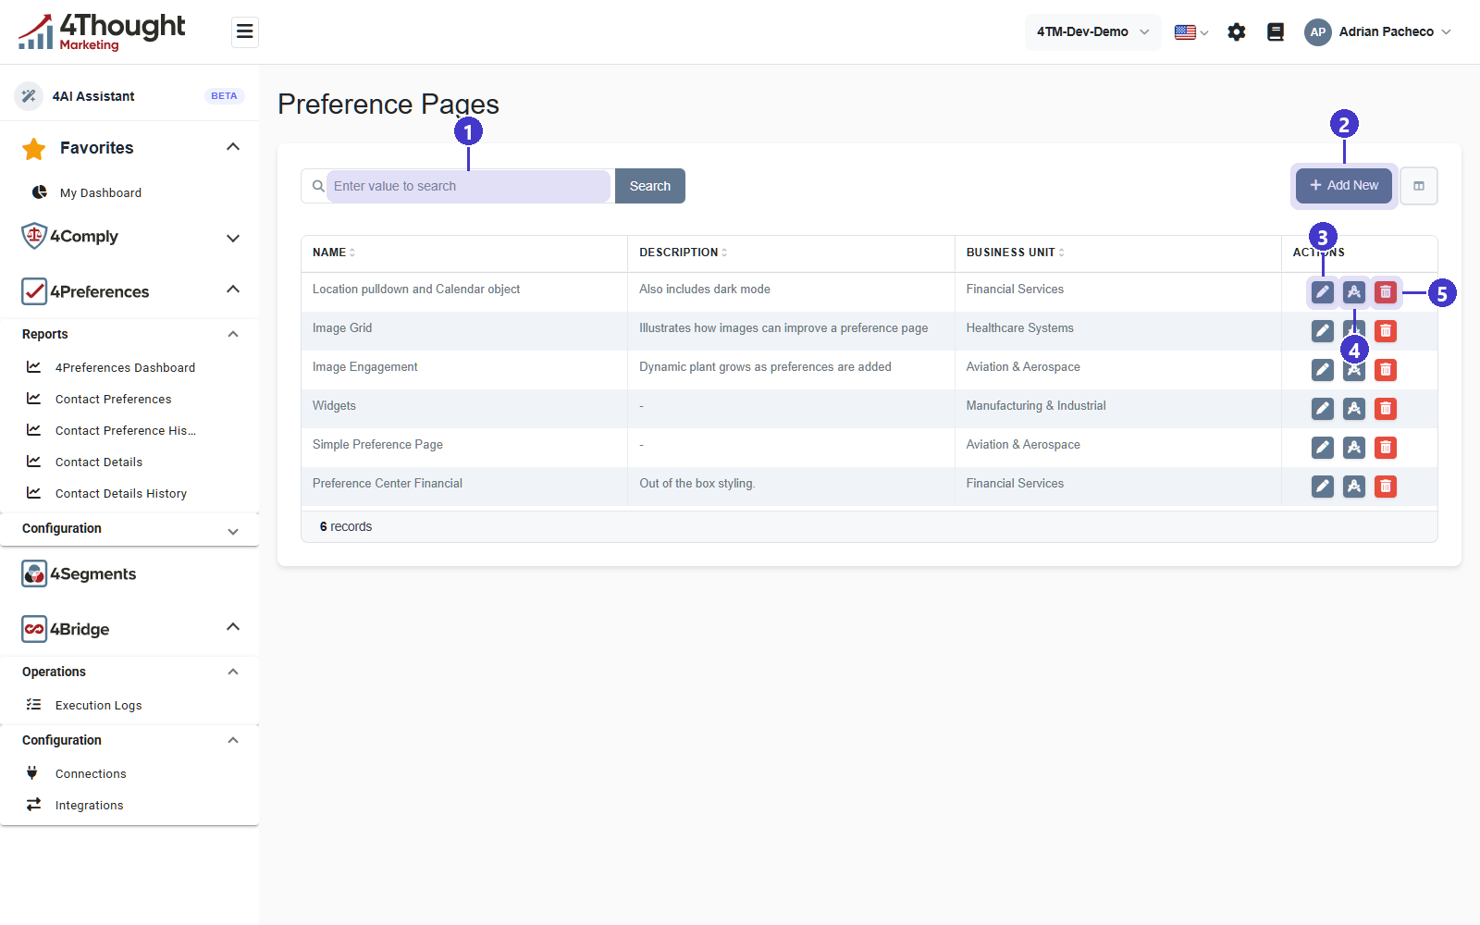Click the 4Preferences checkmark icon
The height and width of the screenshot is (925, 1480).
[34, 291]
